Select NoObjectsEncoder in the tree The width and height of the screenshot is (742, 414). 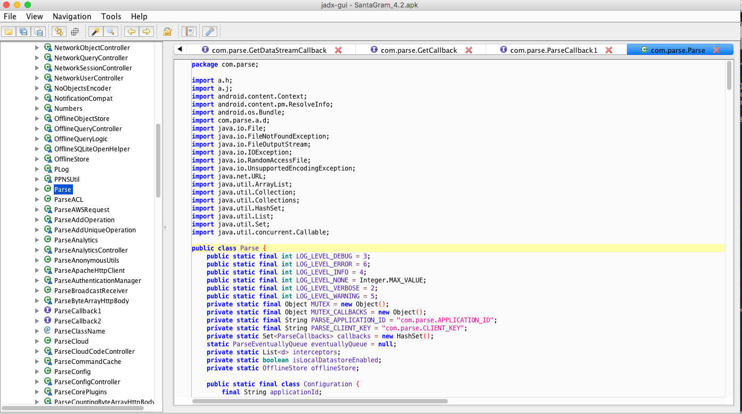pos(83,88)
